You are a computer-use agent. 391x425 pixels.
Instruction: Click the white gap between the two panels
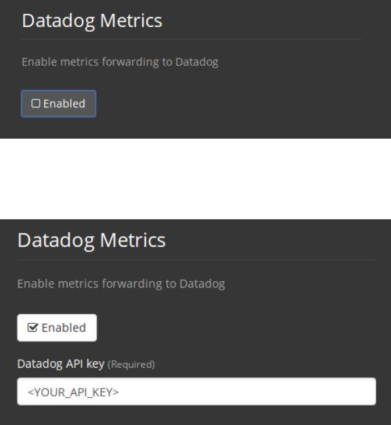coord(195,178)
